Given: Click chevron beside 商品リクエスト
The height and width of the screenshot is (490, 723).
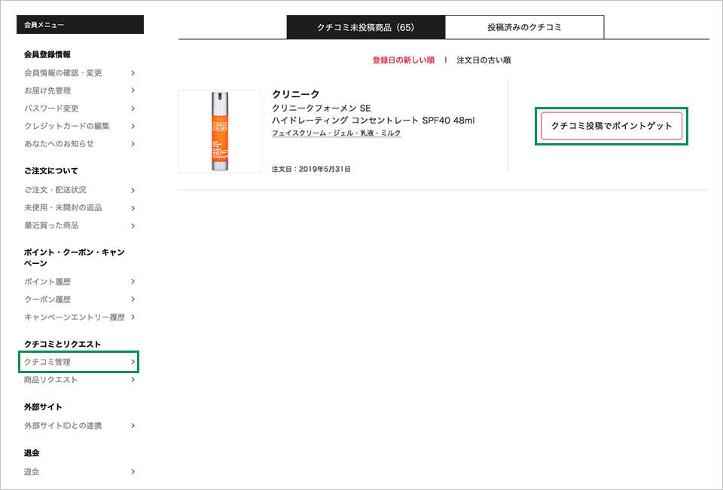Looking at the screenshot, I should pyautogui.click(x=133, y=380).
